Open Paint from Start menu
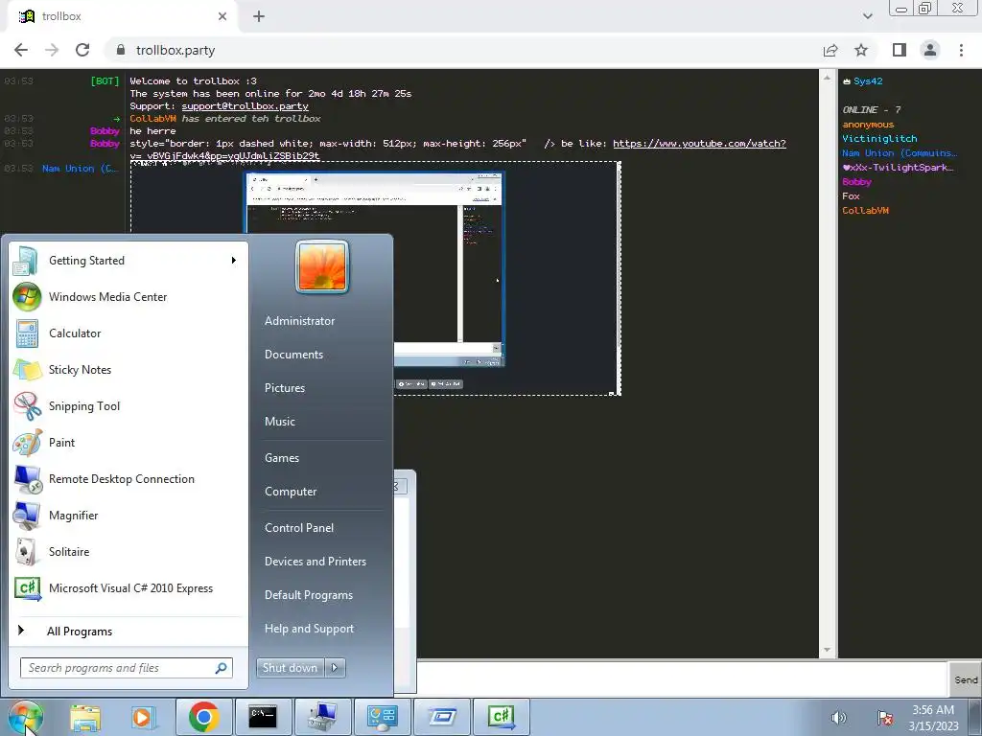Screen dimensions: 982x736 click(129, 442)
